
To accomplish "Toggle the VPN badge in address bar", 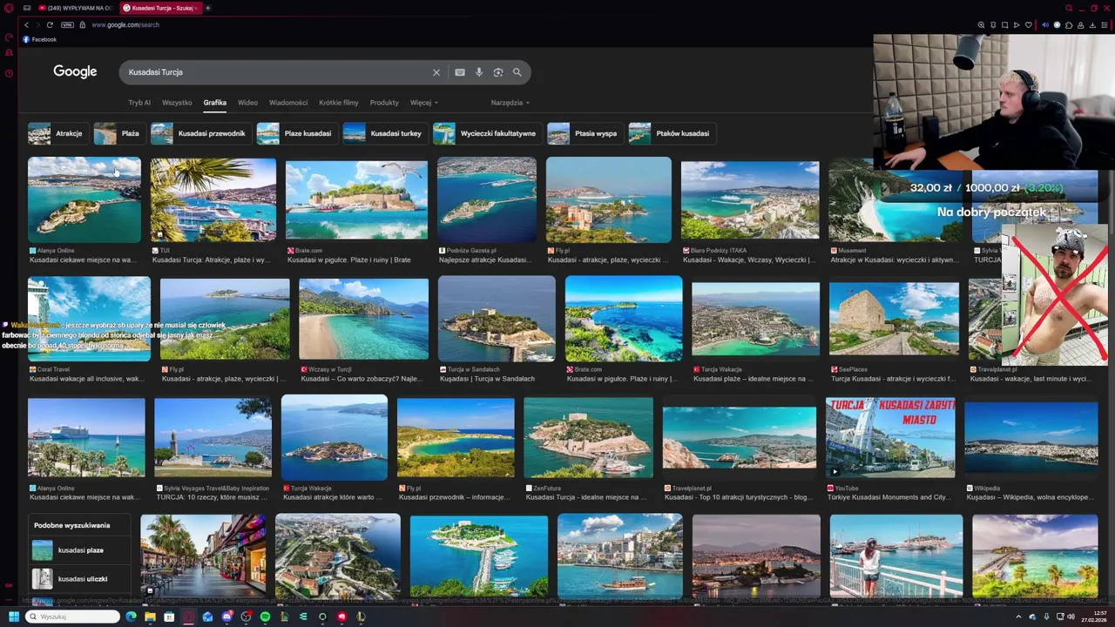I will coord(67,24).
